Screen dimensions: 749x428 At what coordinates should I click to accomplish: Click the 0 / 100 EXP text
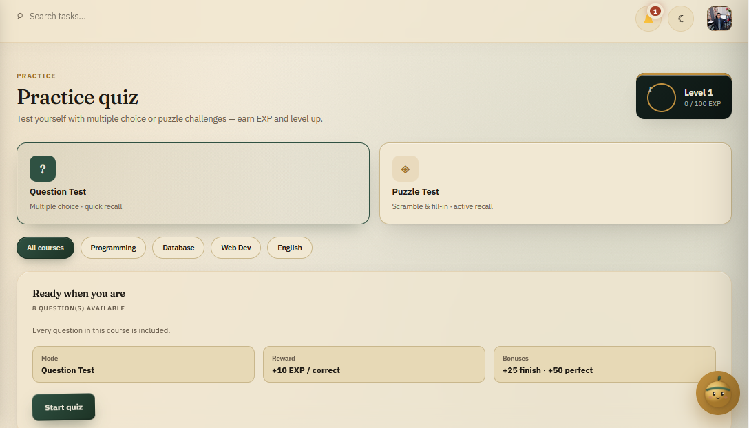pos(702,104)
